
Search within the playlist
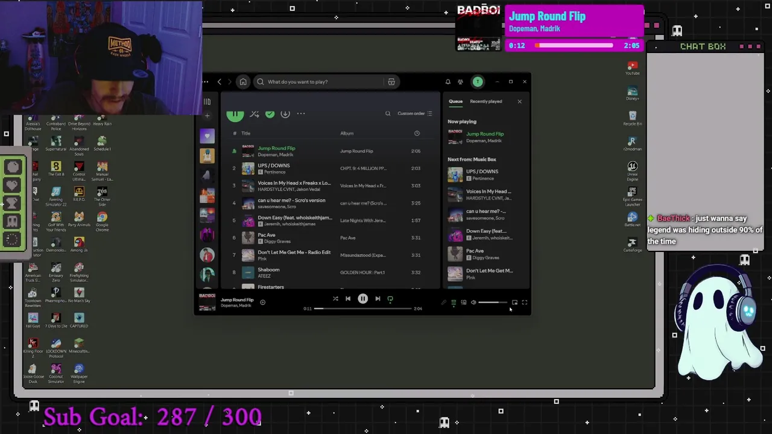click(388, 113)
